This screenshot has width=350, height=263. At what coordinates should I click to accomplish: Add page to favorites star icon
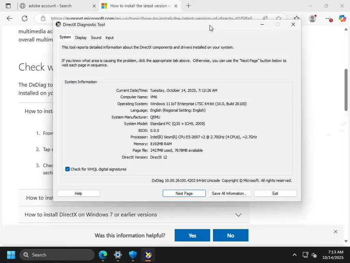click(278, 18)
